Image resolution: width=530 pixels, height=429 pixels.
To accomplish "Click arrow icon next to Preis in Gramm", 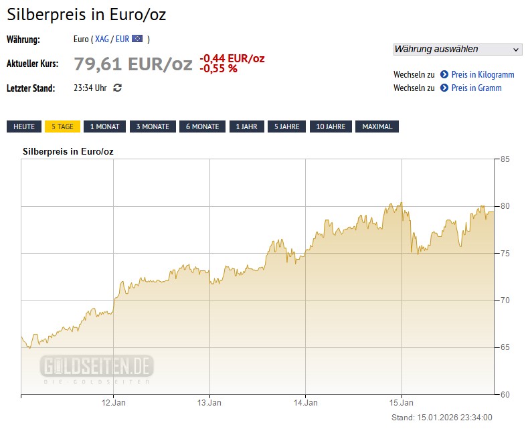I will click(x=444, y=88).
